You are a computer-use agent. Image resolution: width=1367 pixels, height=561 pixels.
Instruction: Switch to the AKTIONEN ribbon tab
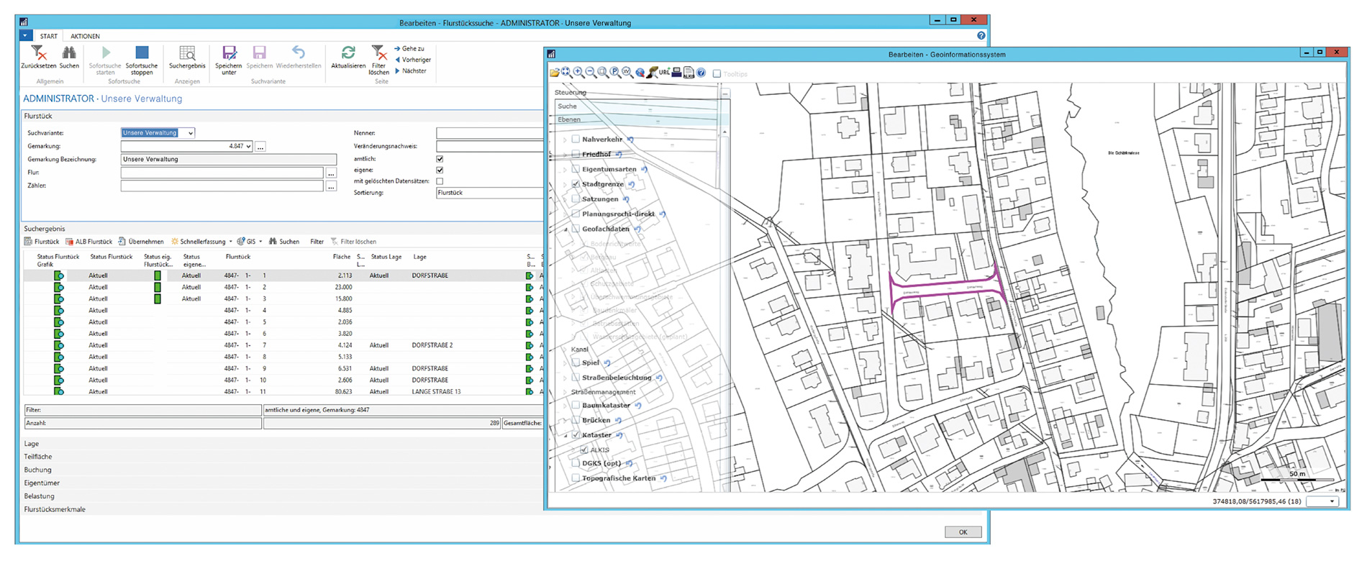point(85,36)
